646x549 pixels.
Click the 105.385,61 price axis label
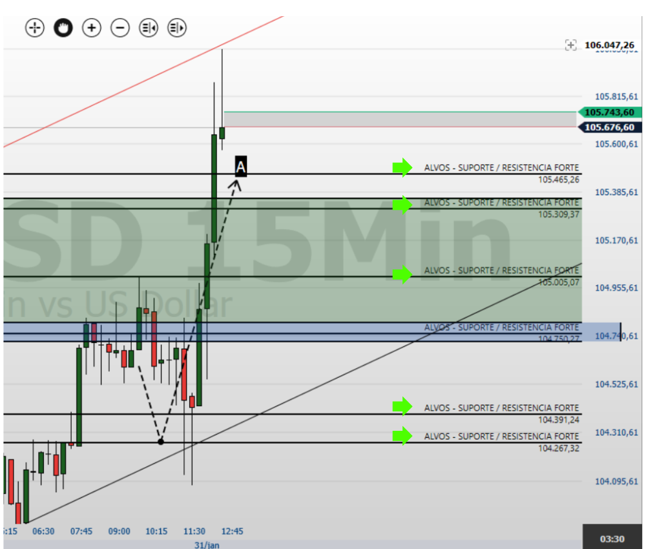[616, 192]
